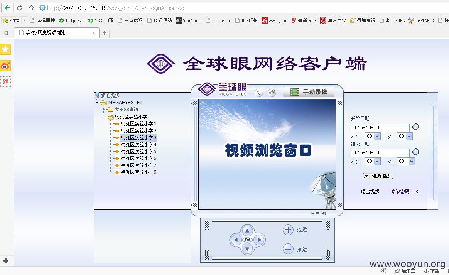
Task: Select camera 梅列区实验小学1
Action: (138, 124)
